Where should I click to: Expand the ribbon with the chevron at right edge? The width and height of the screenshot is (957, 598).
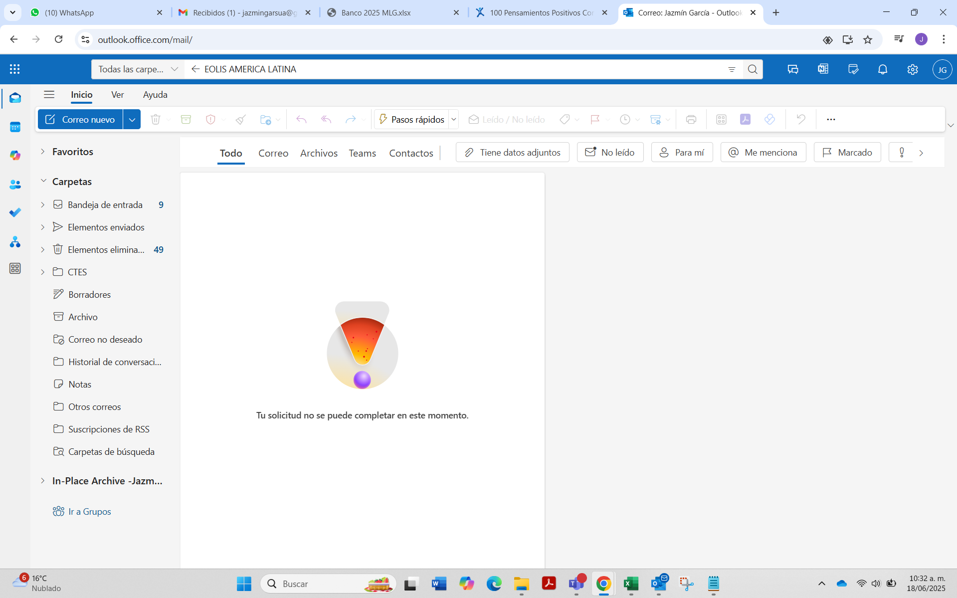click(x=951, y=125)
